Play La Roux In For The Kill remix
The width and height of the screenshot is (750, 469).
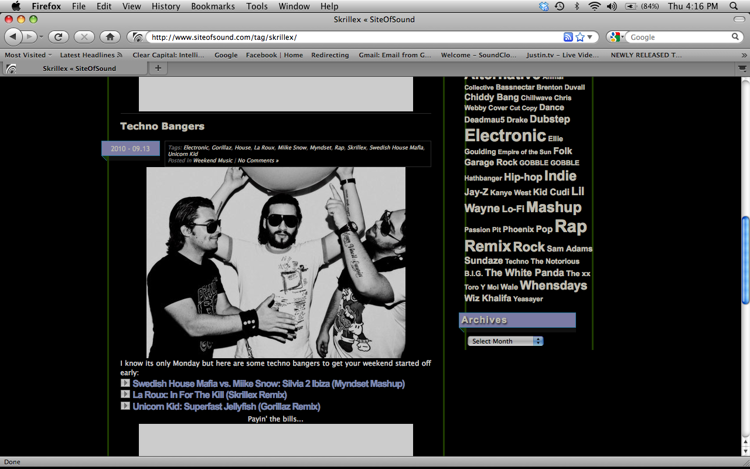pos(125,395)
